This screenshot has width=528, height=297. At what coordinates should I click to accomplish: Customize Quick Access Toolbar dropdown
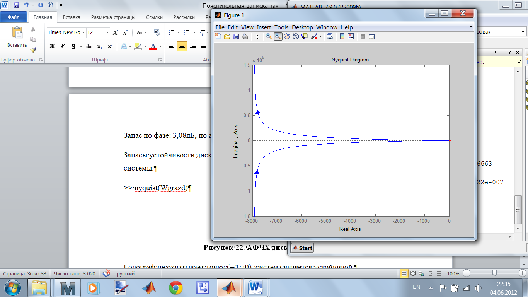[61, 5]
